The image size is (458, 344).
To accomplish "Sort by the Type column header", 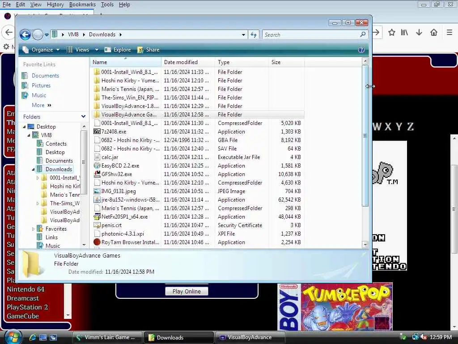I will (242, 62).
